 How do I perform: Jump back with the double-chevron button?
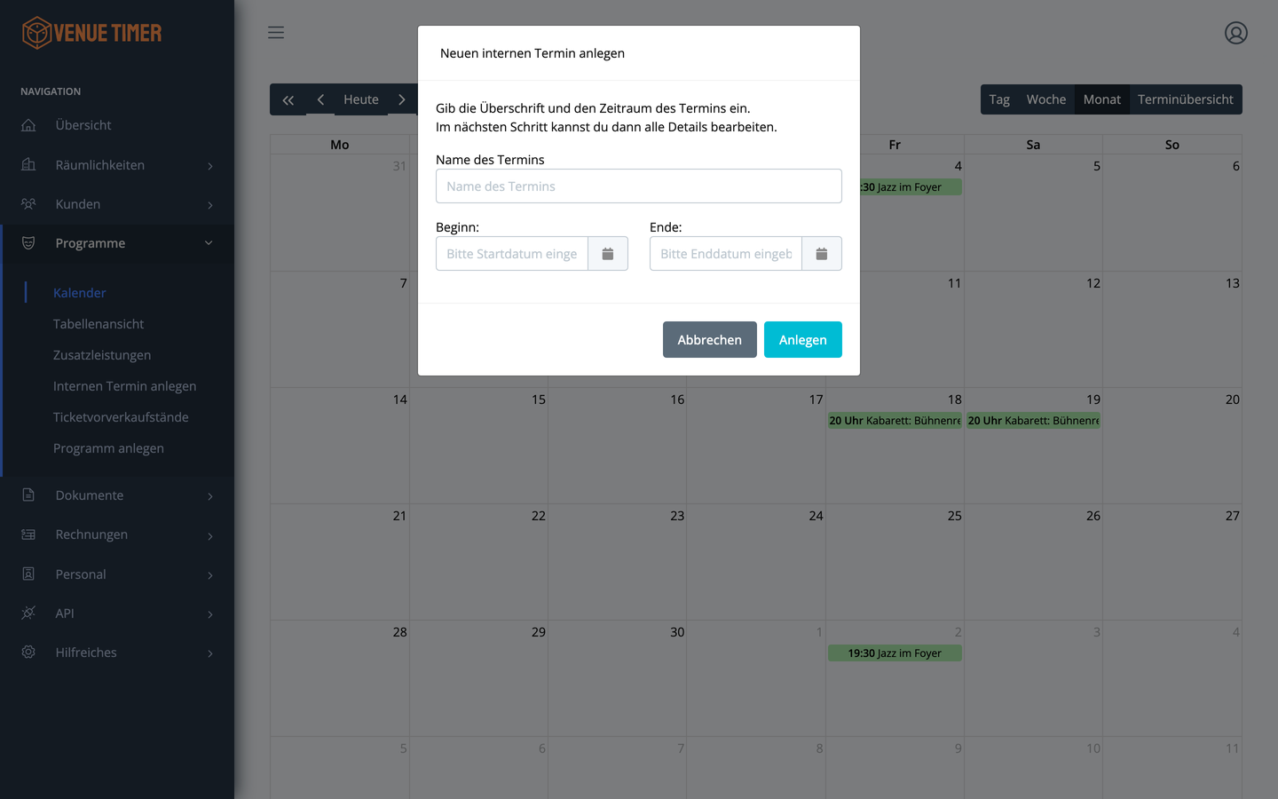point(288,99)
